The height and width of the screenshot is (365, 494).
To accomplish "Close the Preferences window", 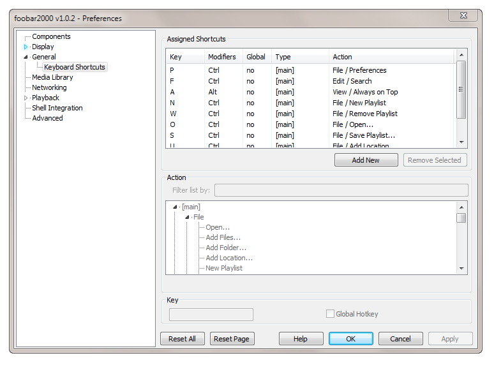I will click(465, 15).
